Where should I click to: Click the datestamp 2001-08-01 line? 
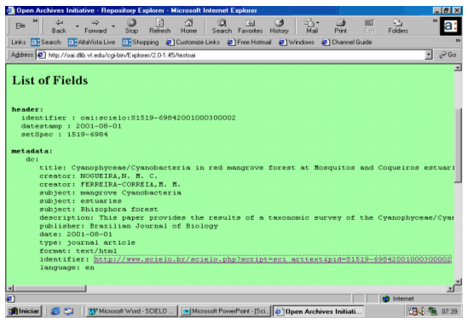[71, 126]
